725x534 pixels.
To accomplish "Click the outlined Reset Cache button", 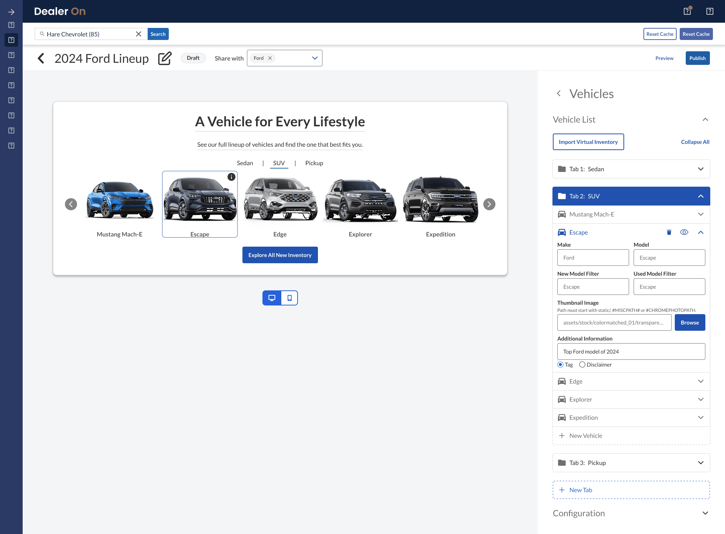I will [660, 34].
